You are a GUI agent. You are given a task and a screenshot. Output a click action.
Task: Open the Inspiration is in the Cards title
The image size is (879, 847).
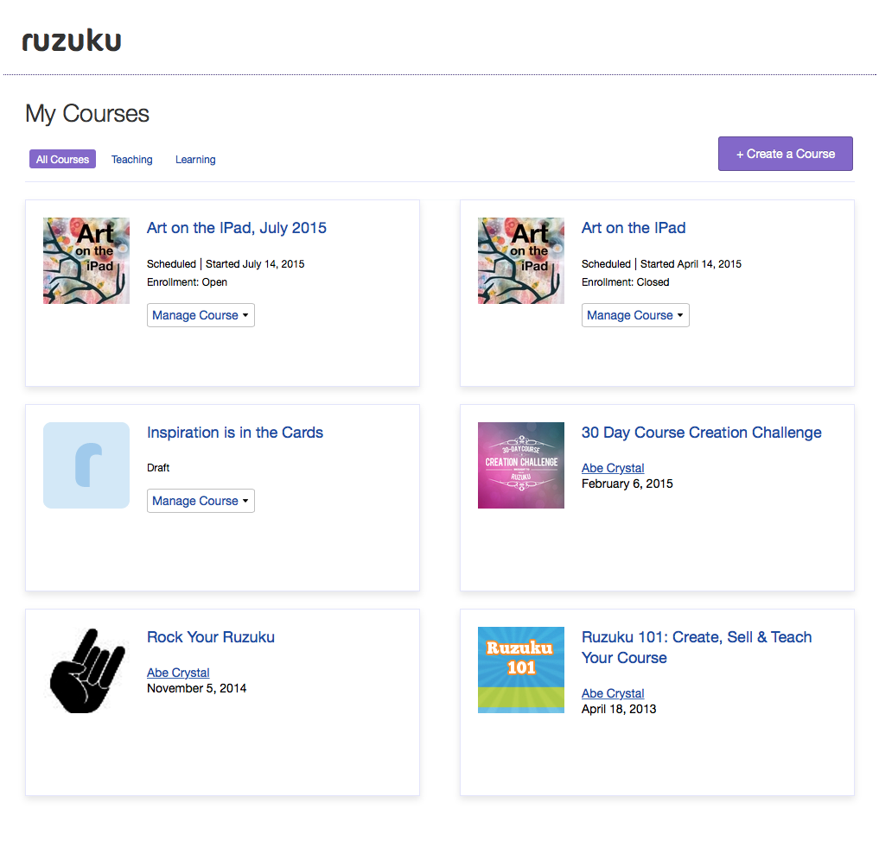pyautogui.click(x=235, y=433)
